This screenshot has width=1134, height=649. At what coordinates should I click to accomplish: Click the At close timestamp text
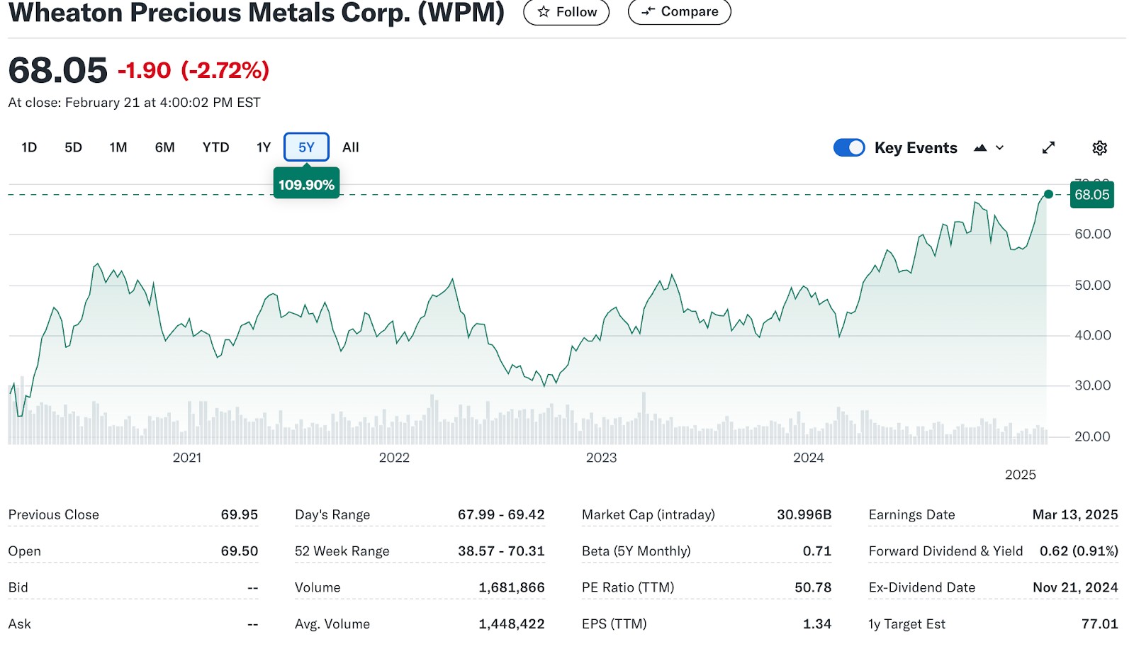(x=134, y=103)
